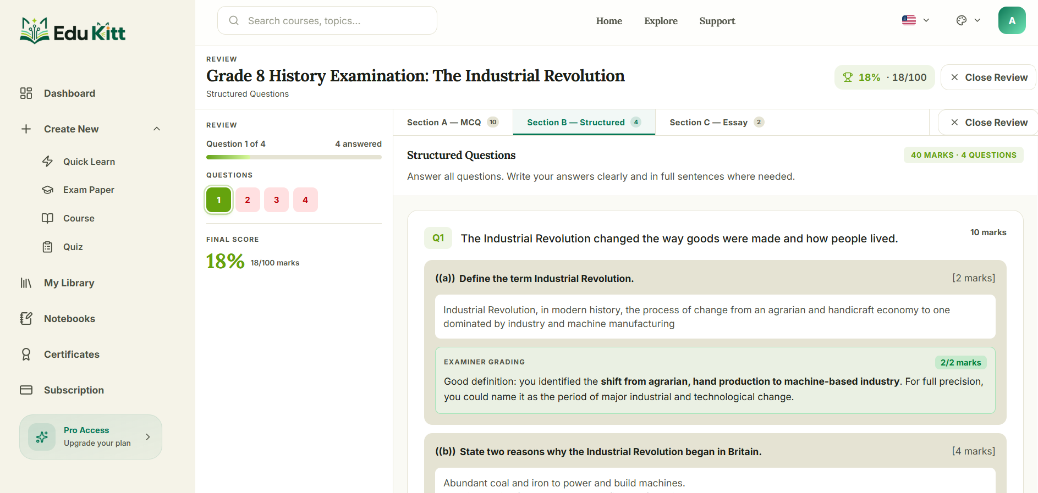Open the language dropdown arrow
1038x493 pixels.
click(926, 20)
